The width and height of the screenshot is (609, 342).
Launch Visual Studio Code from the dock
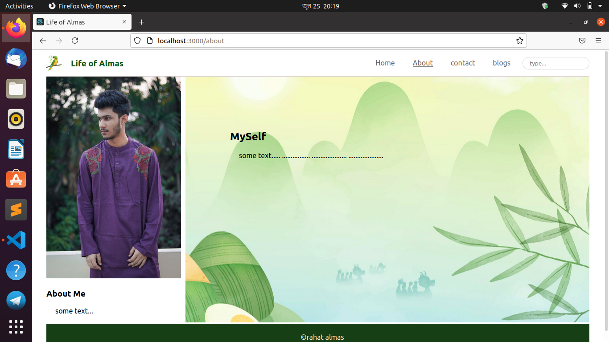pyautogui.click(x=16, y=240)
